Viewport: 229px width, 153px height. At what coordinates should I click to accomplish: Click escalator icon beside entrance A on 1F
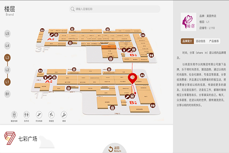click(x=50, y=77)
